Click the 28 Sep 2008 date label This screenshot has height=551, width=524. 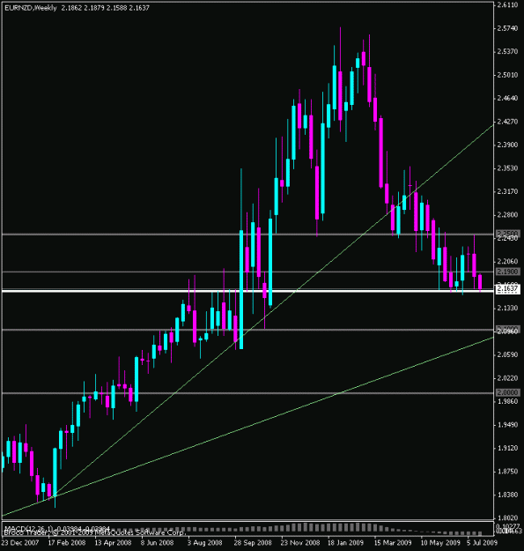(253, 542)
